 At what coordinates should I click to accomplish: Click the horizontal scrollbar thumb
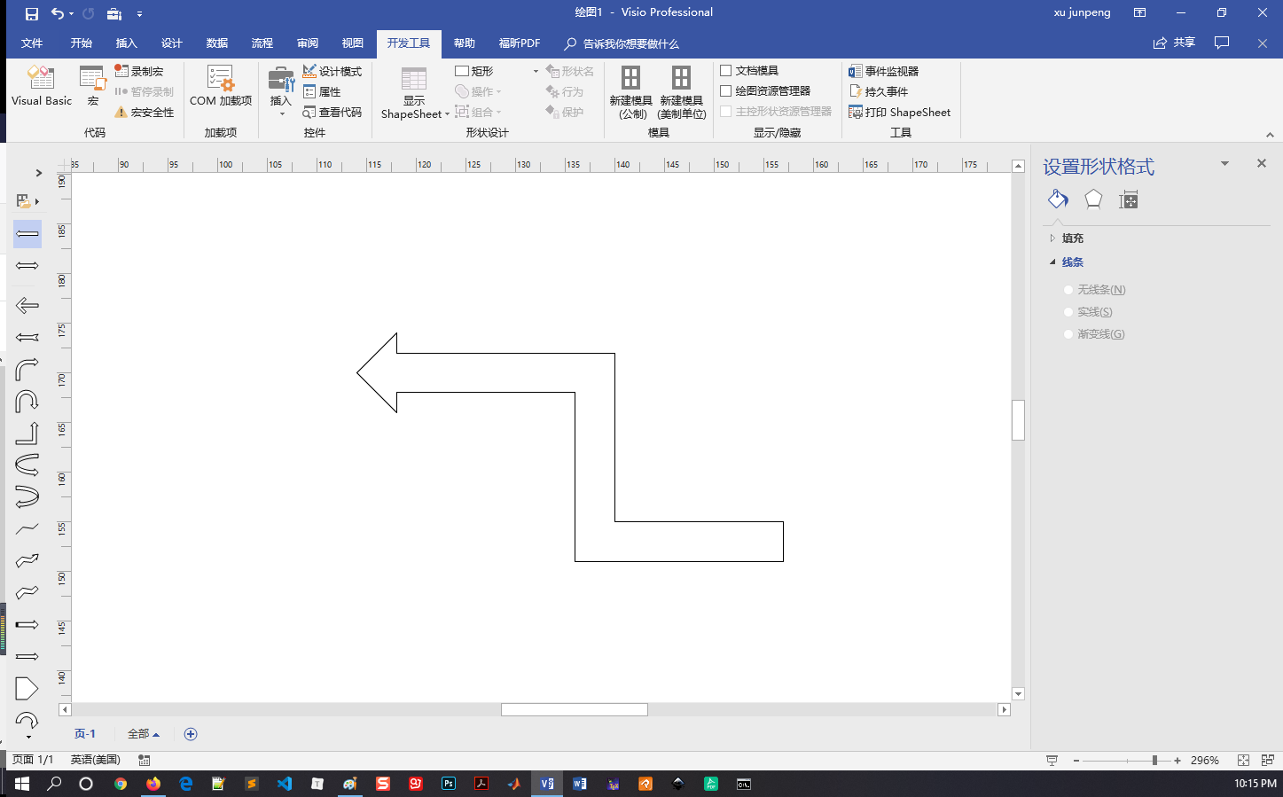coord(575,709)
